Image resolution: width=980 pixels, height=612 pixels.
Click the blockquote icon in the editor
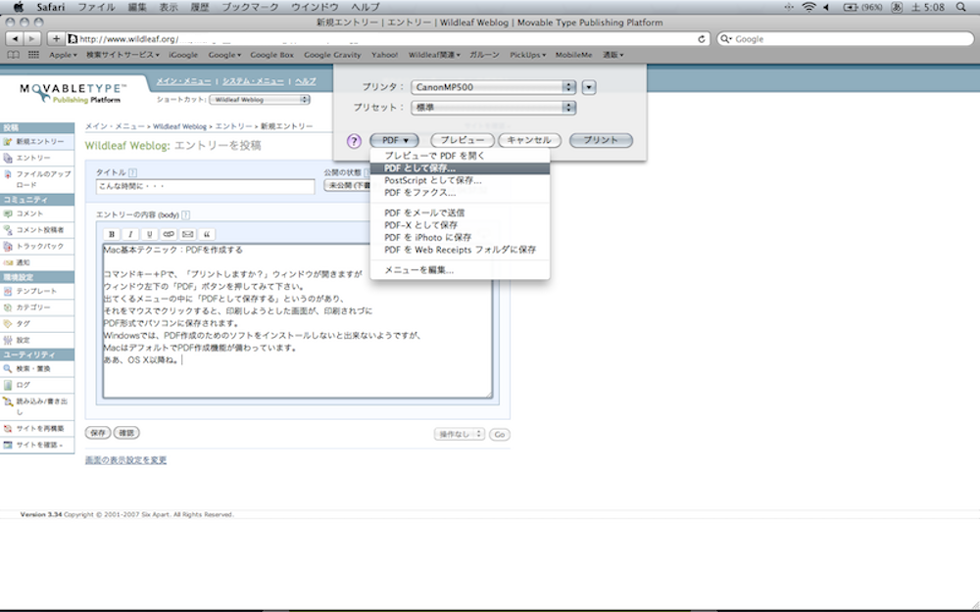click(206, 234)
